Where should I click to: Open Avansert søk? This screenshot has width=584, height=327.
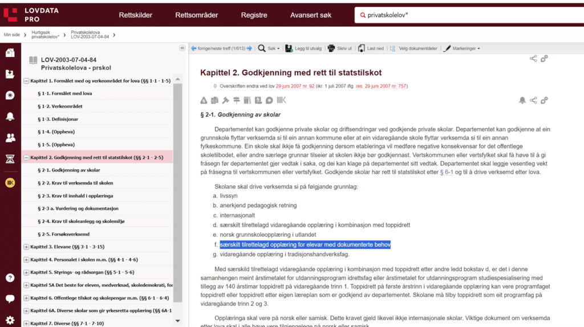[311, 15]
